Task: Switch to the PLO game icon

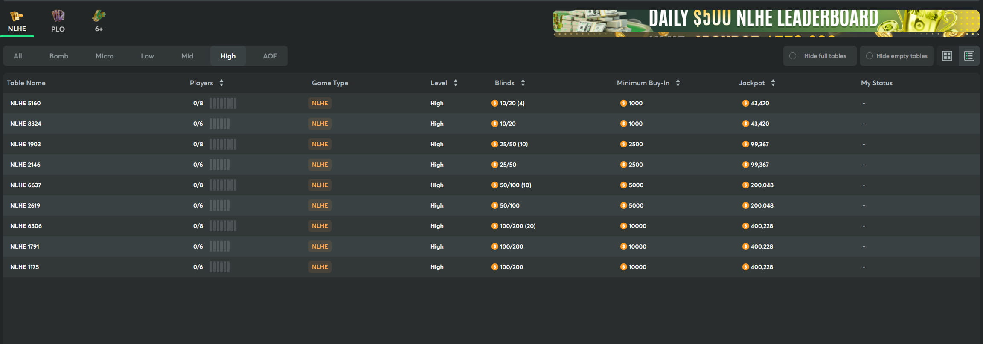Action: coord(58,17)
